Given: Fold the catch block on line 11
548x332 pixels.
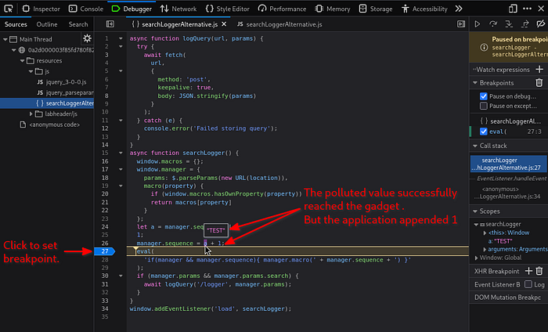Looking at the screenshot, I should pos(121,121).
